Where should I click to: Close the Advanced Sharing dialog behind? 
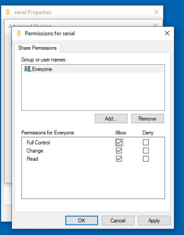[x=156, y=25]
